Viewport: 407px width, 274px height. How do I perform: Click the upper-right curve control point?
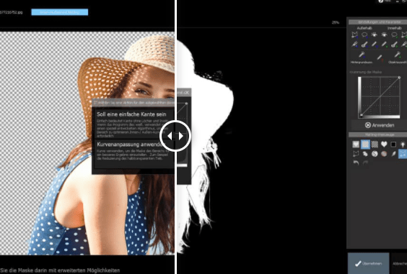pos(399,78)
